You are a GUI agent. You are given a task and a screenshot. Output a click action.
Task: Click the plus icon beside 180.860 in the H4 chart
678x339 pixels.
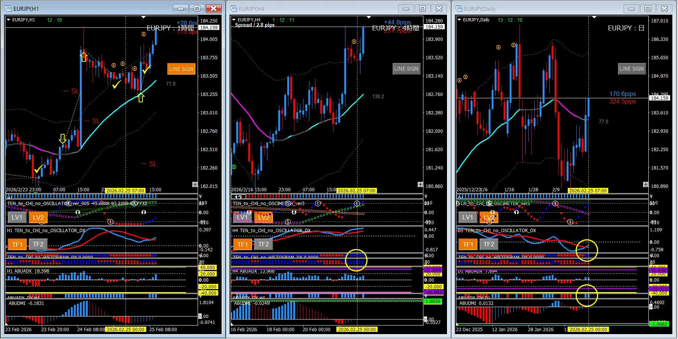pyautogui.click(x=420, y=184)
